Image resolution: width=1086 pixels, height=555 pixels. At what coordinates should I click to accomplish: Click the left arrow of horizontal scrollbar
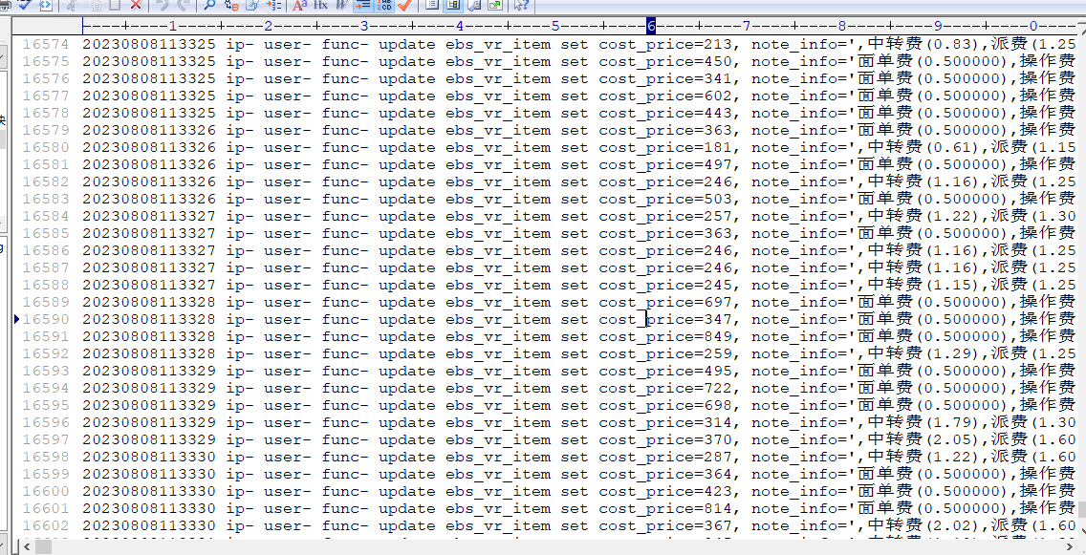[27, 546]
